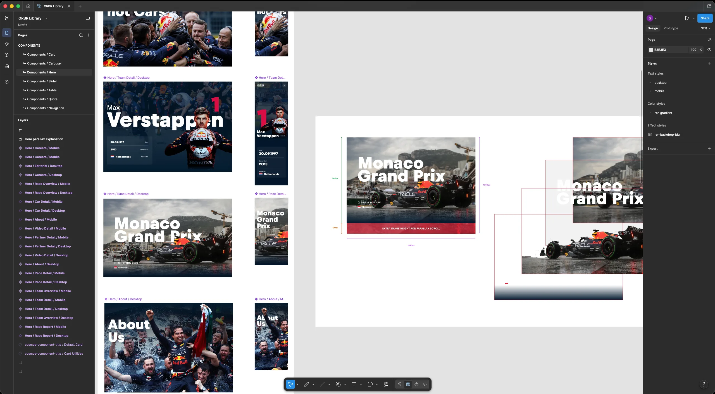The width and height of the screenshot is (715, 394).
Task: Toggle Dev Mode code icon in the toolbar
Action: (x=425, y=385)
